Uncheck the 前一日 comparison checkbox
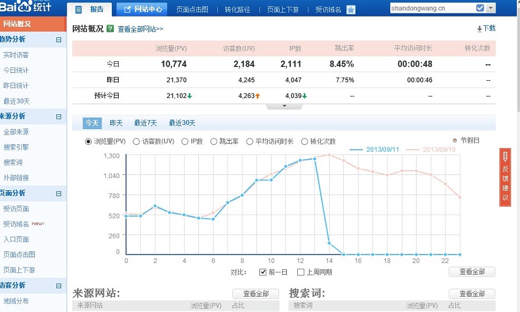520x312 pixels. [263, 272]
